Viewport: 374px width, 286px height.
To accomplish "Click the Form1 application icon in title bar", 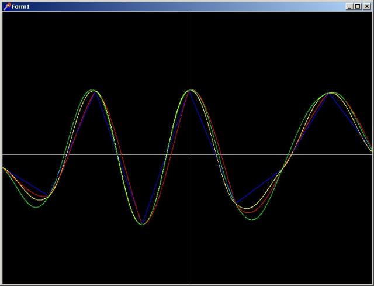I will pyautogui.click(x=6, y=6).
